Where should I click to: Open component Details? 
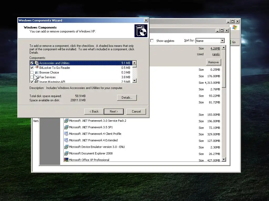(x=127, y=98)
